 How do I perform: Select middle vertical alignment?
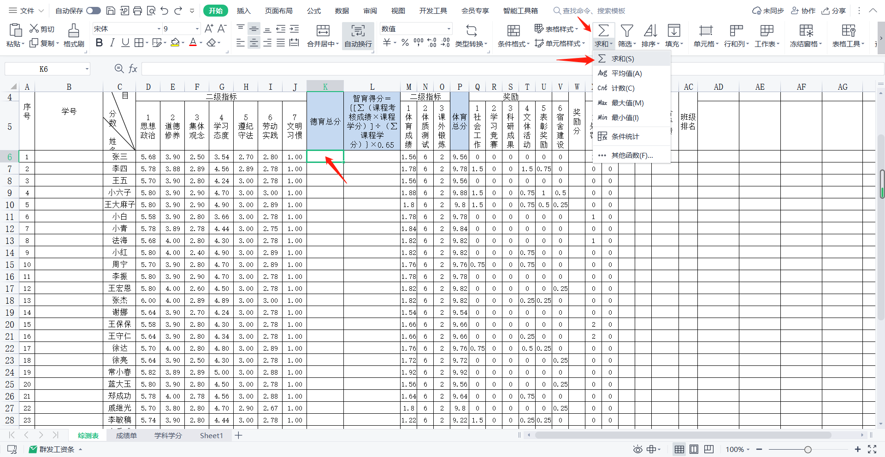pyautogui.click(x=254, y=29)
